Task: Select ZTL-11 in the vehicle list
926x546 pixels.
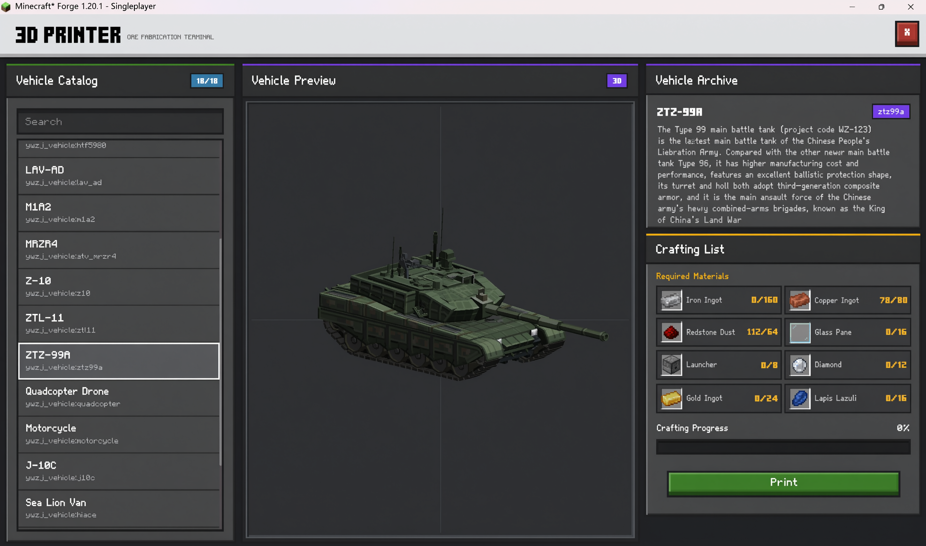Action: point(119,324)
